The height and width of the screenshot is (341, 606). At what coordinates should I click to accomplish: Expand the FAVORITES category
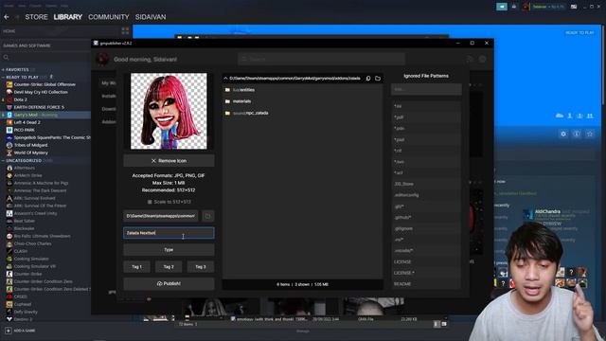click(17, 69)
